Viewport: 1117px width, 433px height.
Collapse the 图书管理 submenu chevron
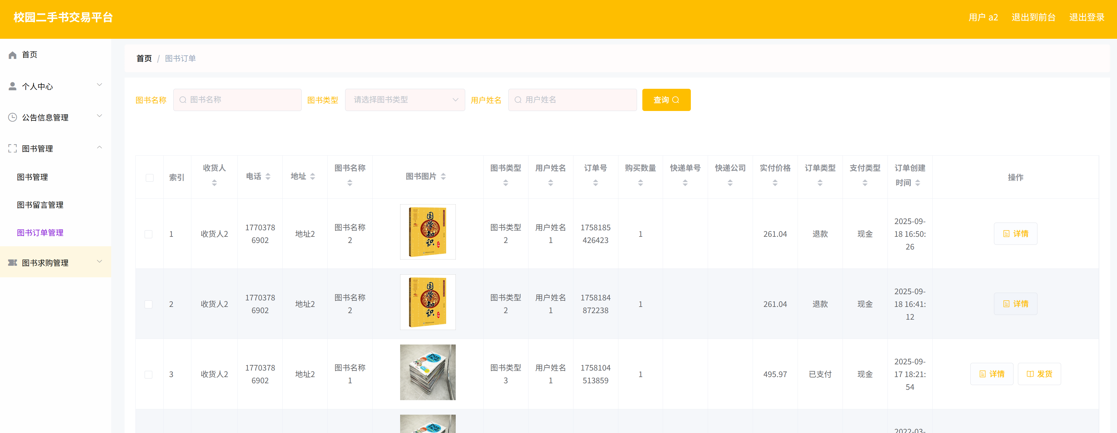pos(99,147)
